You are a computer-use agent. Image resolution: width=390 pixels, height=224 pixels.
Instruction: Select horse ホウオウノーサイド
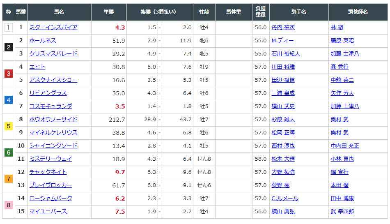(53, 120)
